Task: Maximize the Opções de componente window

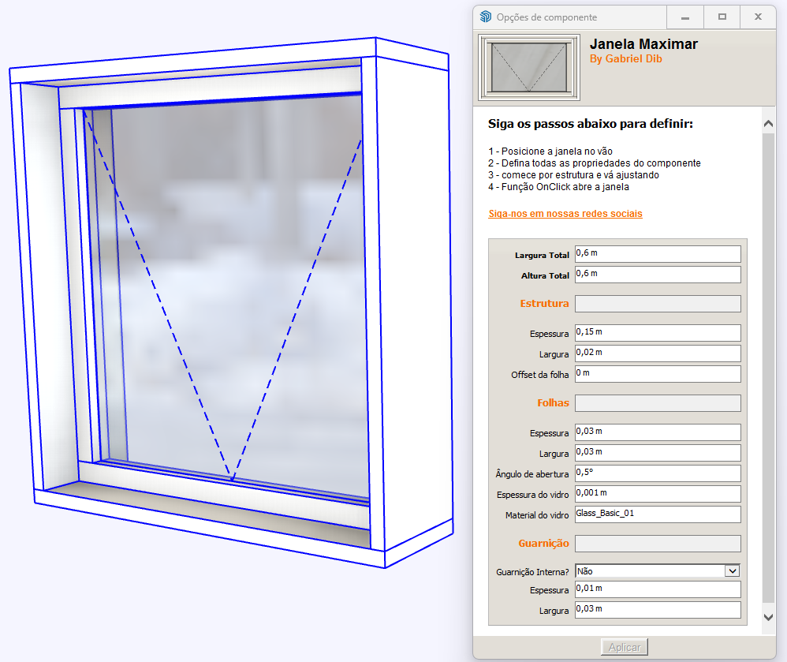Action: point(722,17)
